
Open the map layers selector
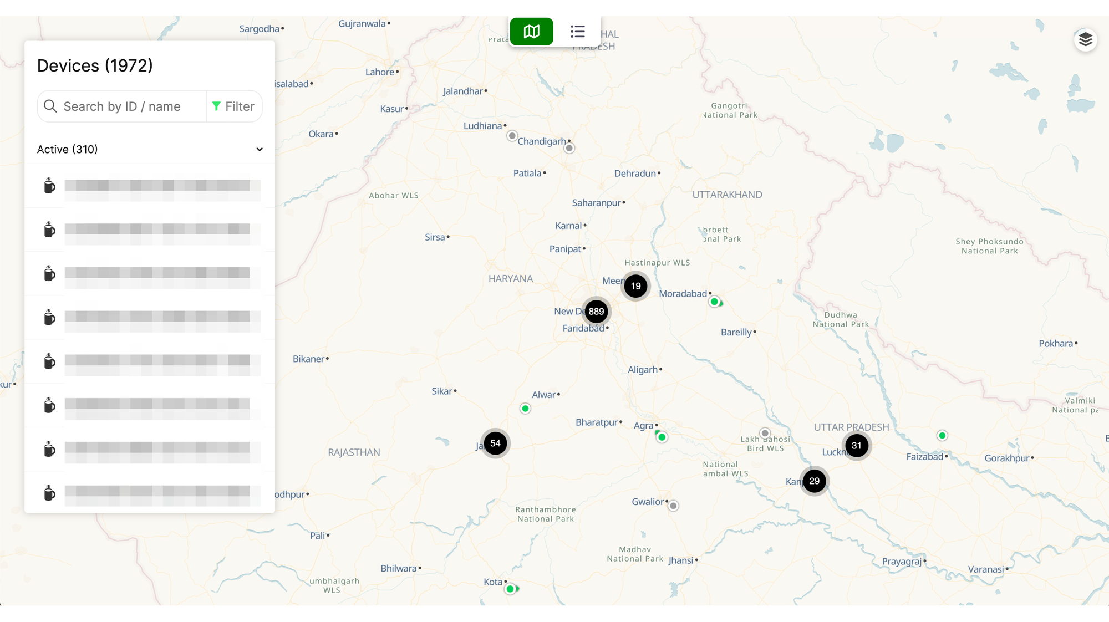(x=1085, y=40)
